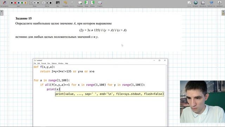
Task: Add a new whiteboard page
Action: [x=80, y=3]
